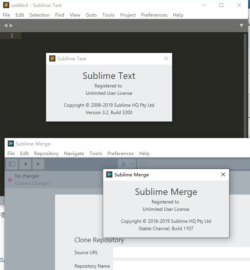Open the Project menu in Sublime Text
This screenshot has height=270, width=250.
[128, 15]
